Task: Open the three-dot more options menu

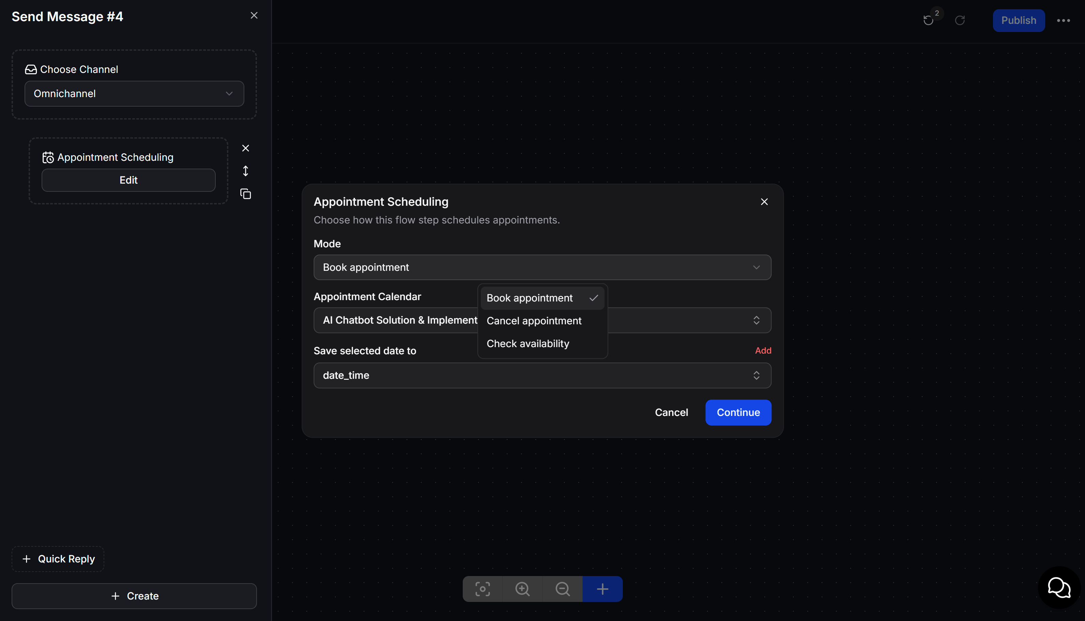Action: click(x=1063, y=20)
